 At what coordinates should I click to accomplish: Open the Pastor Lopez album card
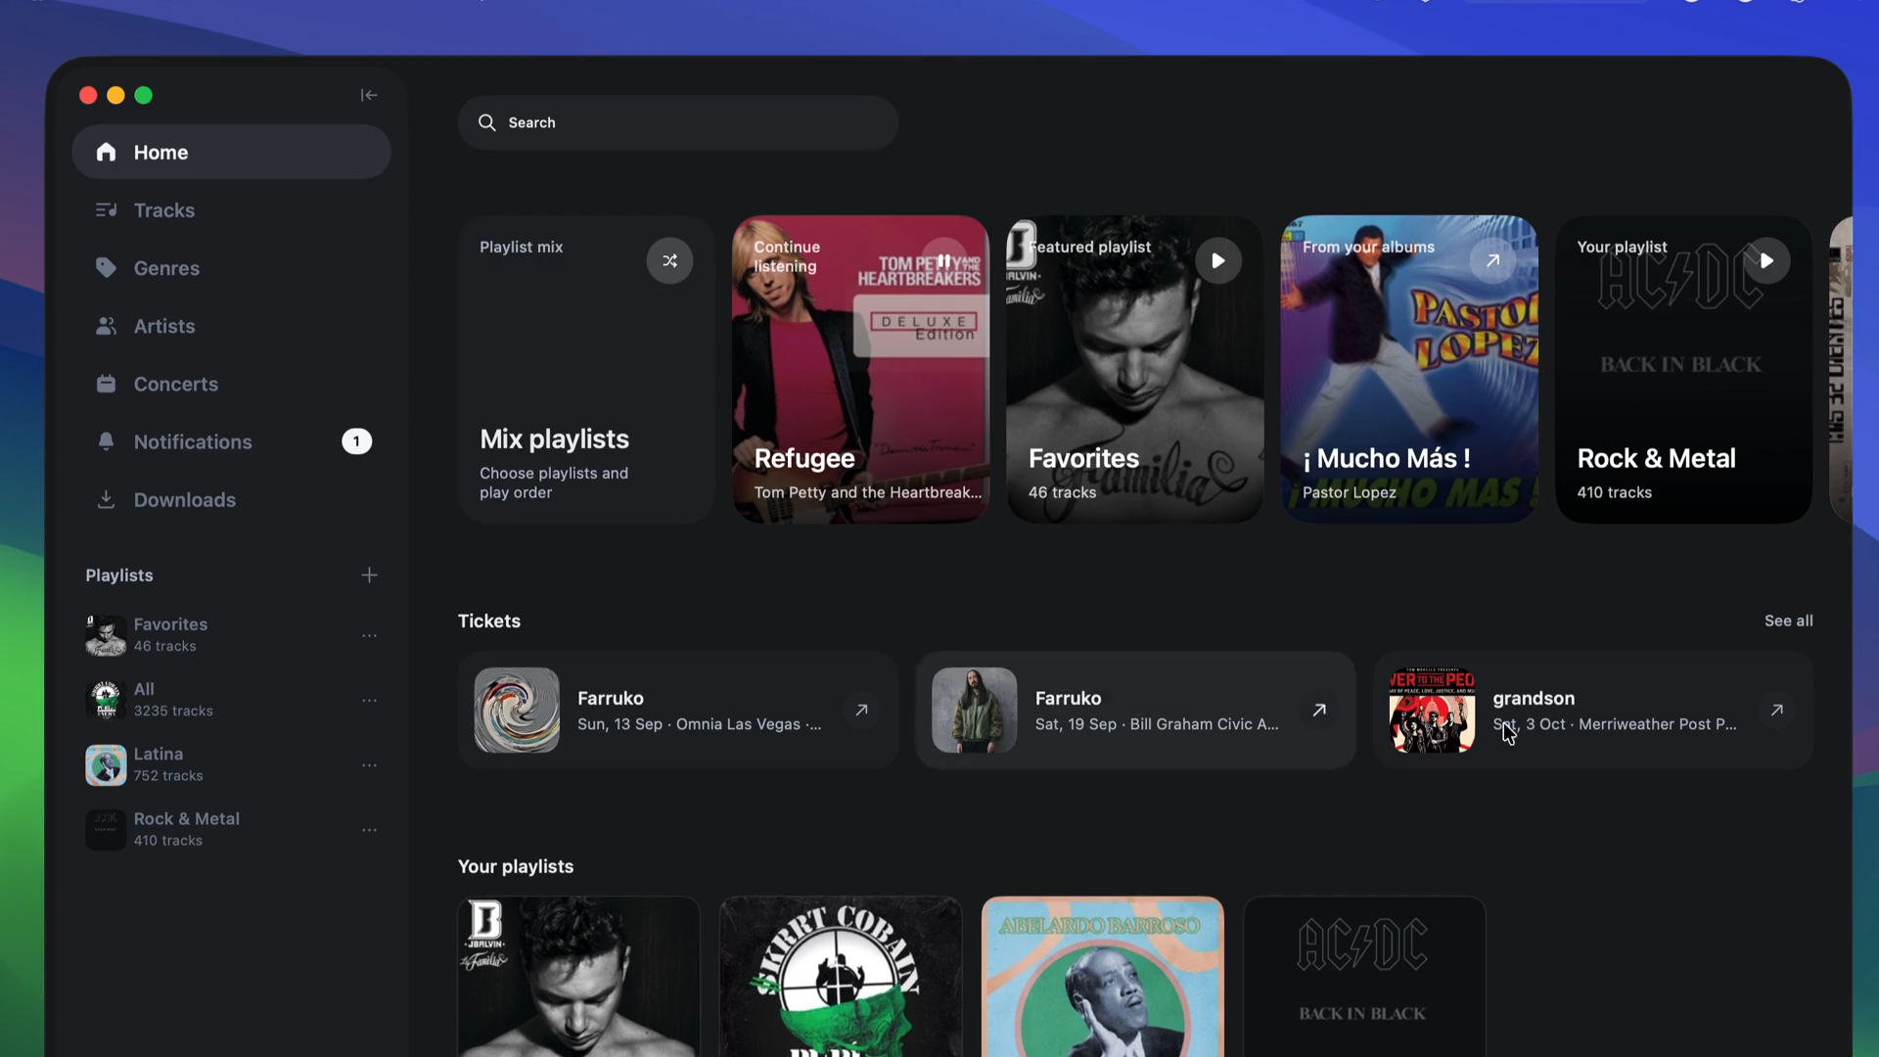tap(1409, 369)
